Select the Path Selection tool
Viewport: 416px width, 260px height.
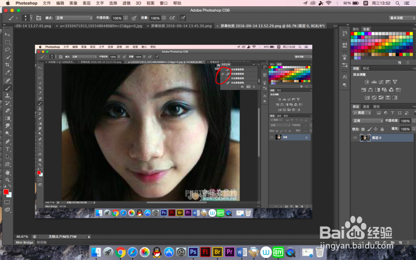pyautogui.click(x=7, y=156)
